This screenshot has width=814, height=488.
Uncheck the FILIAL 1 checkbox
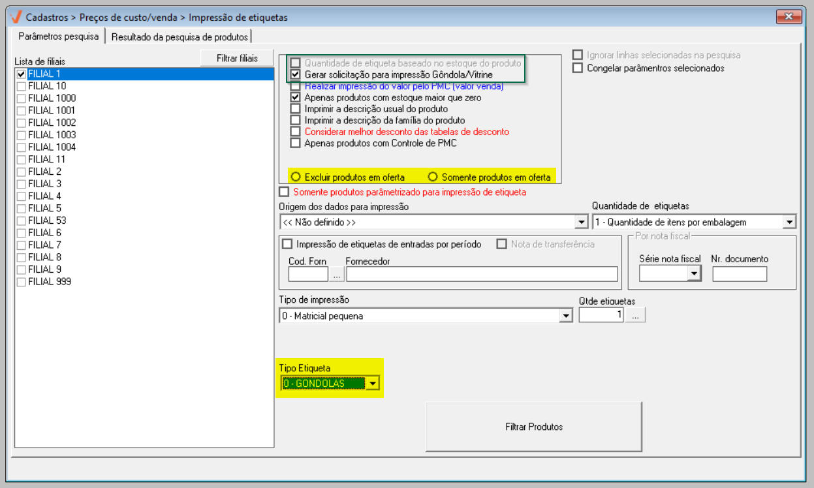pos(22,74)
